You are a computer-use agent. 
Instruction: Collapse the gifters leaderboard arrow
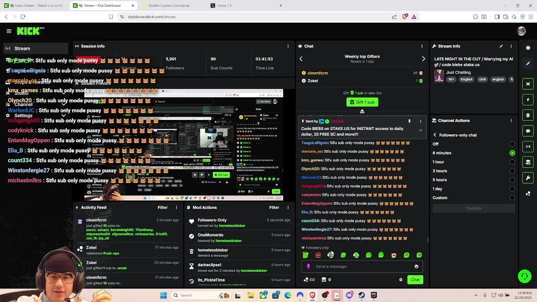[x=362, y=112]
